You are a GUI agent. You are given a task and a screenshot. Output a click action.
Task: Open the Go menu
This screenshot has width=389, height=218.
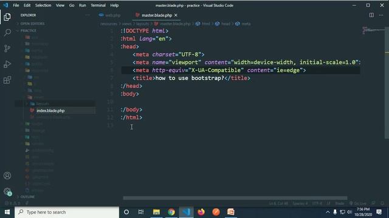pos(72,5)
